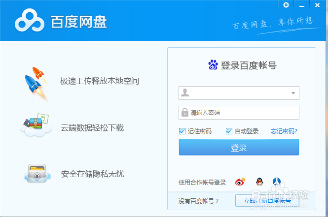The height and width of the screenshot is (217, 328).
Task: Click the 安全存储隐私无忧 text
Action: (x=92, y=174)
